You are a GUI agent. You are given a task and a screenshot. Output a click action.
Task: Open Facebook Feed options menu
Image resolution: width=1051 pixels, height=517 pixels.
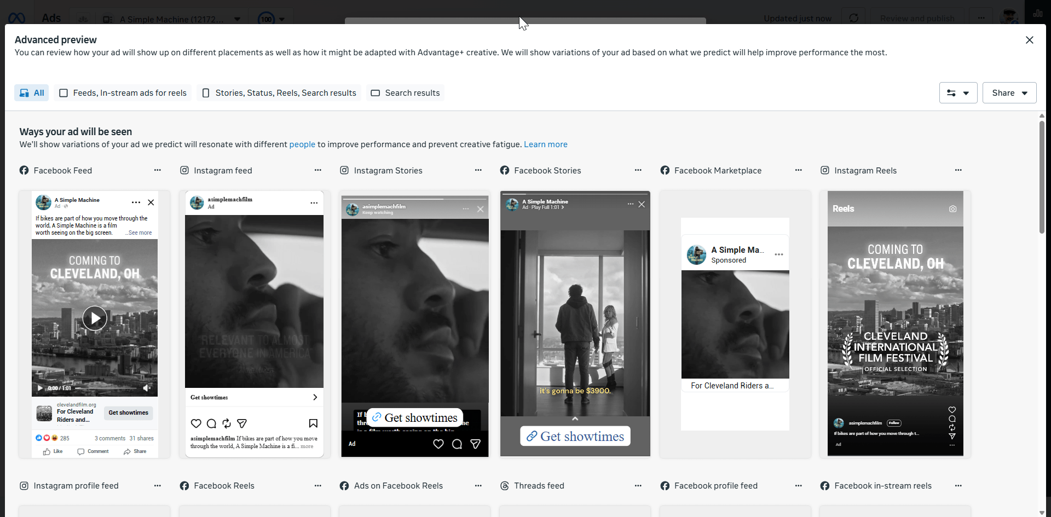[x=158, y=170]
